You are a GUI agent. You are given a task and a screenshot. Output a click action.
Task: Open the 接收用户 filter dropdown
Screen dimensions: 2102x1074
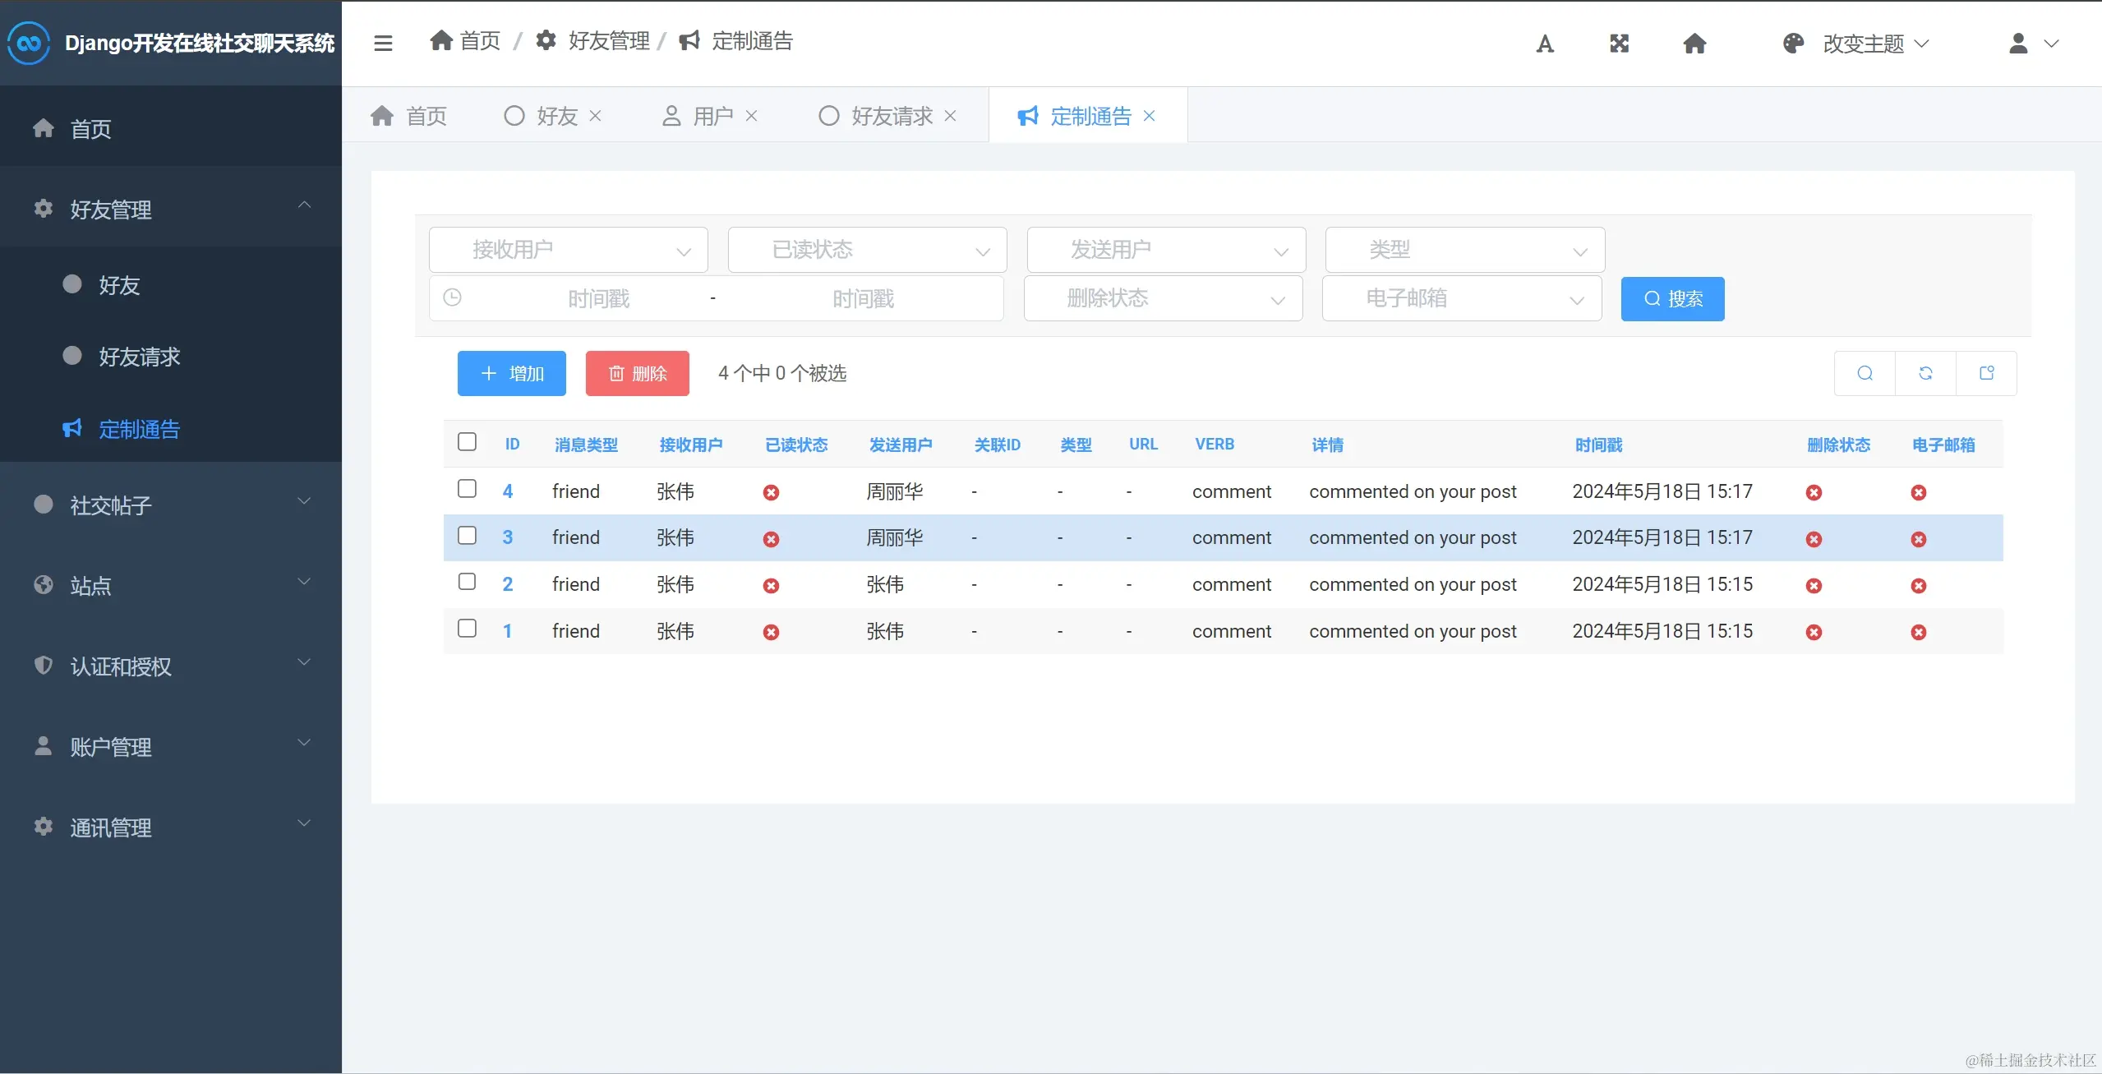(569, 250)
